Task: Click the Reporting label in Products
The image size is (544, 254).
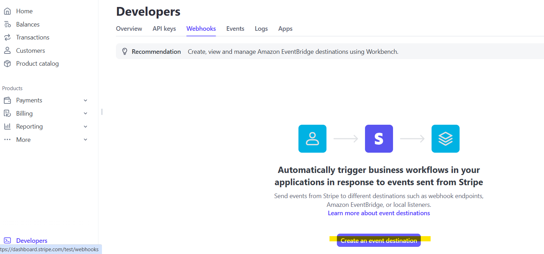Action: pos(29,126)
